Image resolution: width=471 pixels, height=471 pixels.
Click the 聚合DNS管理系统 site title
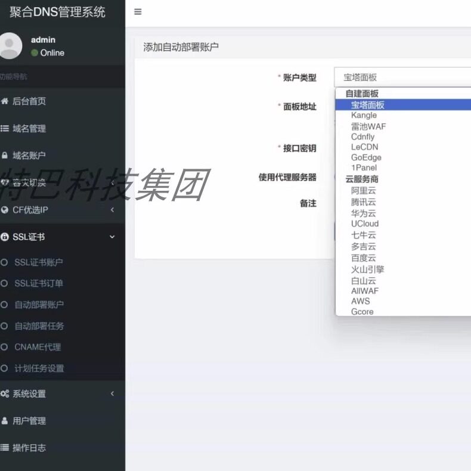click(57, 12)
